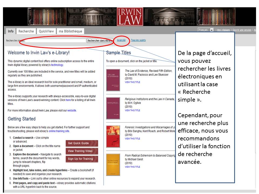Open the online training site link

(x=59, y=131)
